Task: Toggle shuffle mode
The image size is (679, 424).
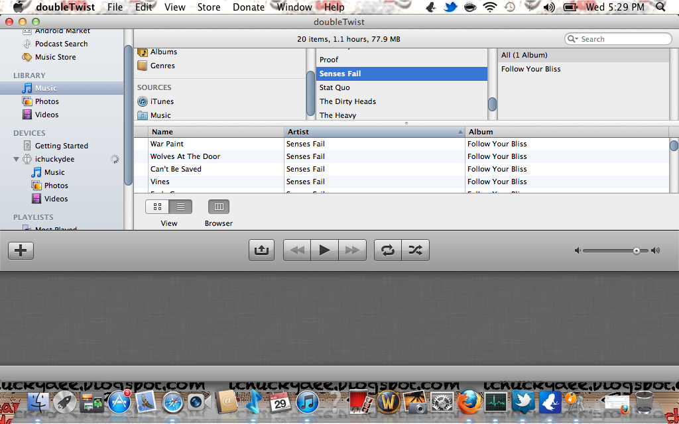Action: pos(416,250)
